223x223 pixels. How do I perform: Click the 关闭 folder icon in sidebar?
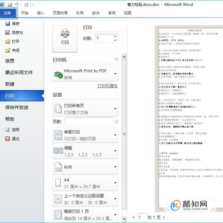pos(8,50)
